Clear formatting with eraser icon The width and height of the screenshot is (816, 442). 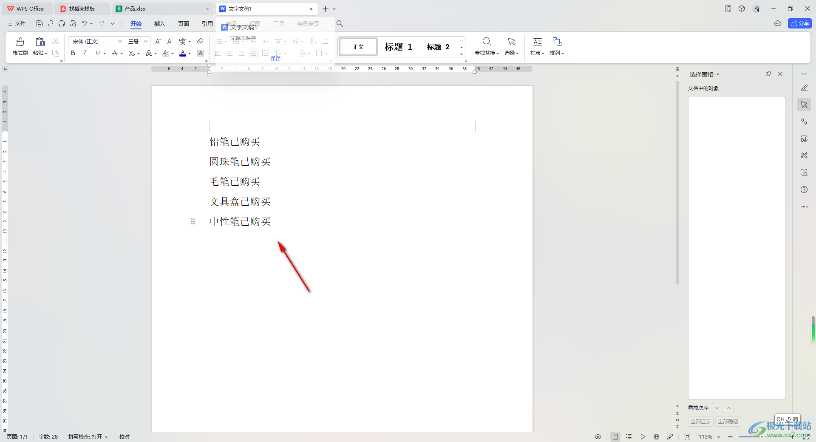(201, 41)
